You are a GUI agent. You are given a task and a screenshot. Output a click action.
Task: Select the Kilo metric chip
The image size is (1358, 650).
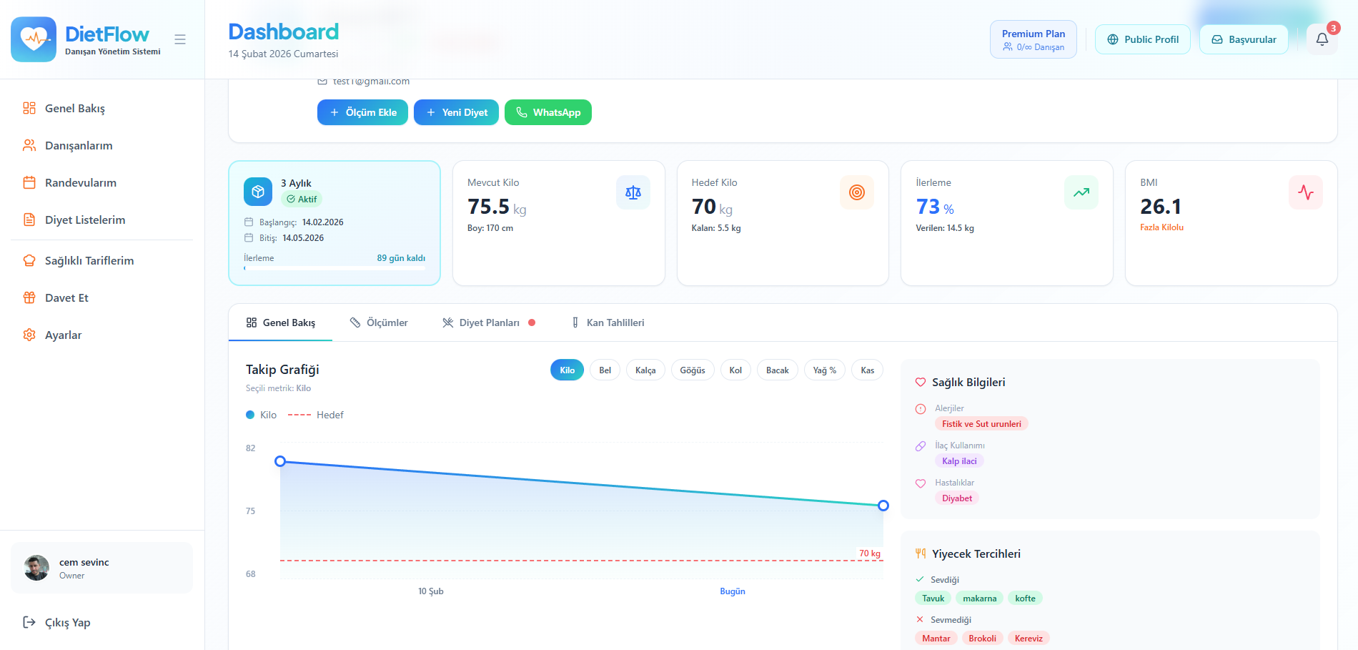567,370
